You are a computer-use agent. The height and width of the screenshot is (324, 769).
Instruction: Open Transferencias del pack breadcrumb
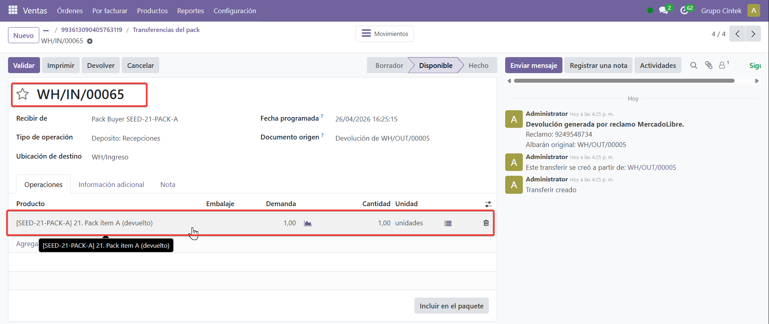point(166,30)
